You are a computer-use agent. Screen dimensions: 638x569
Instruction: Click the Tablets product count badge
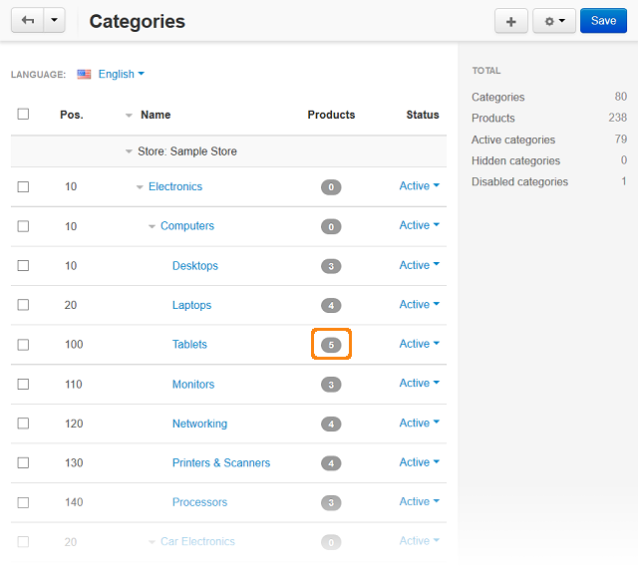(331, 345)
